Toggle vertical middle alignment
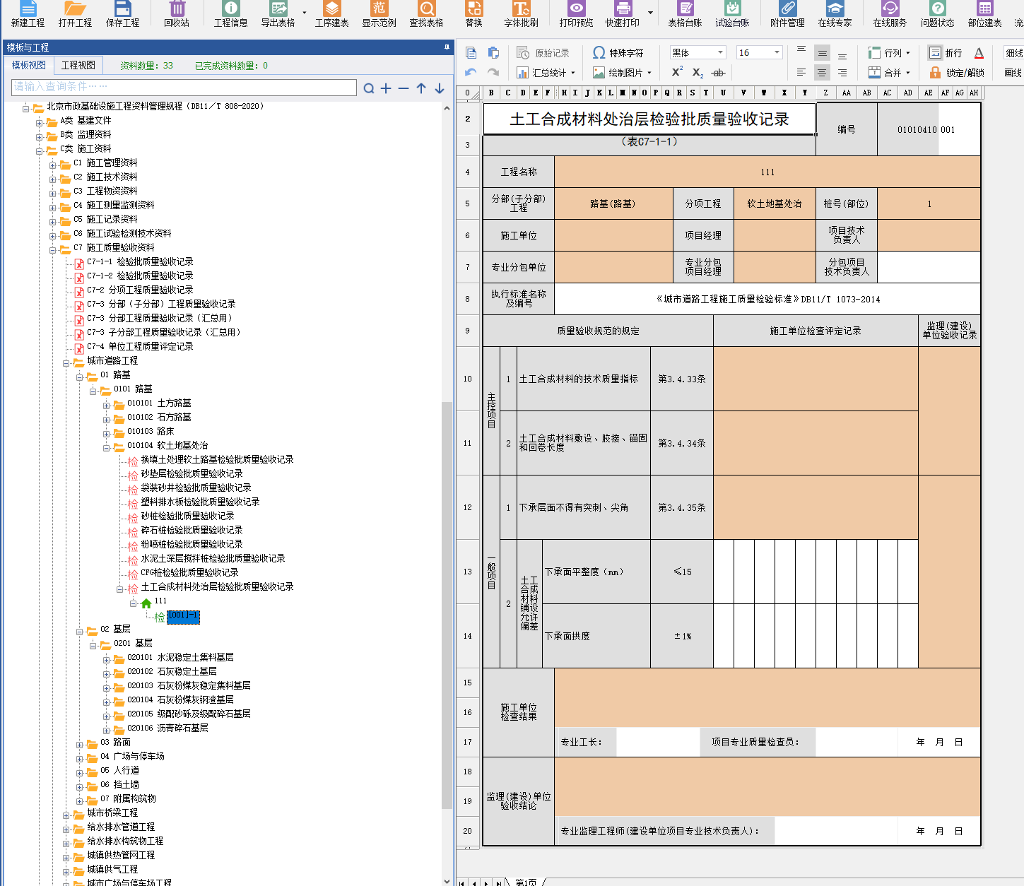Viewport: 1024px width, 886px height. pyautogui.click(x=822, y=53)
